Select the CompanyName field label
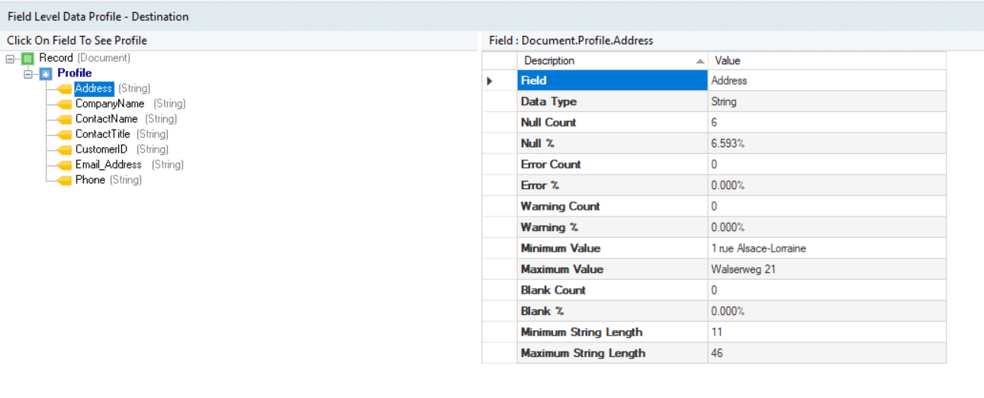 pos(109,104)
